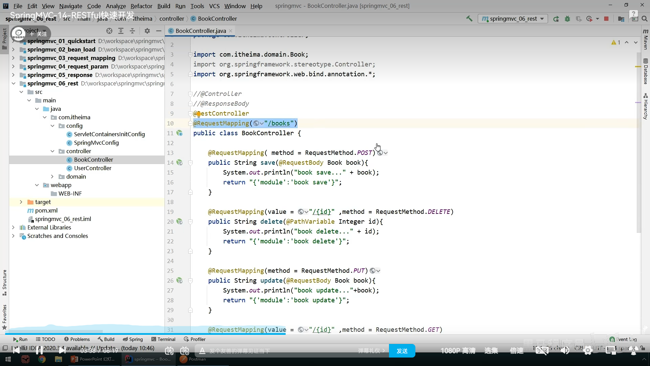650x366 pixels.
Task: Toggle fold marker on delete method
Action: [190, 222]
